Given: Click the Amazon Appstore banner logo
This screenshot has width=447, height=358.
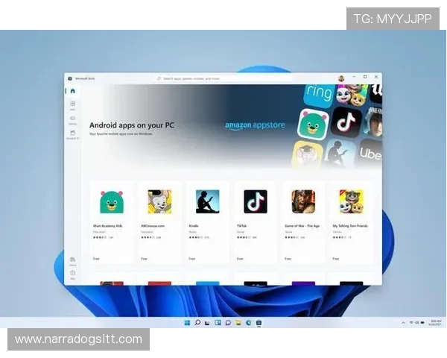Looking at the screenshot, I should point(255,125).
